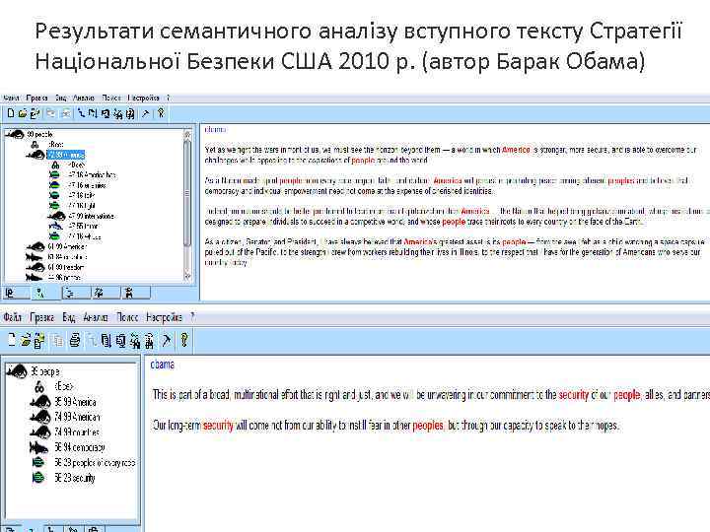This screenshot has height=532, width=710.
Task: Click the whale icon next to '95 99 America'
Action: (x=40, y=402)
